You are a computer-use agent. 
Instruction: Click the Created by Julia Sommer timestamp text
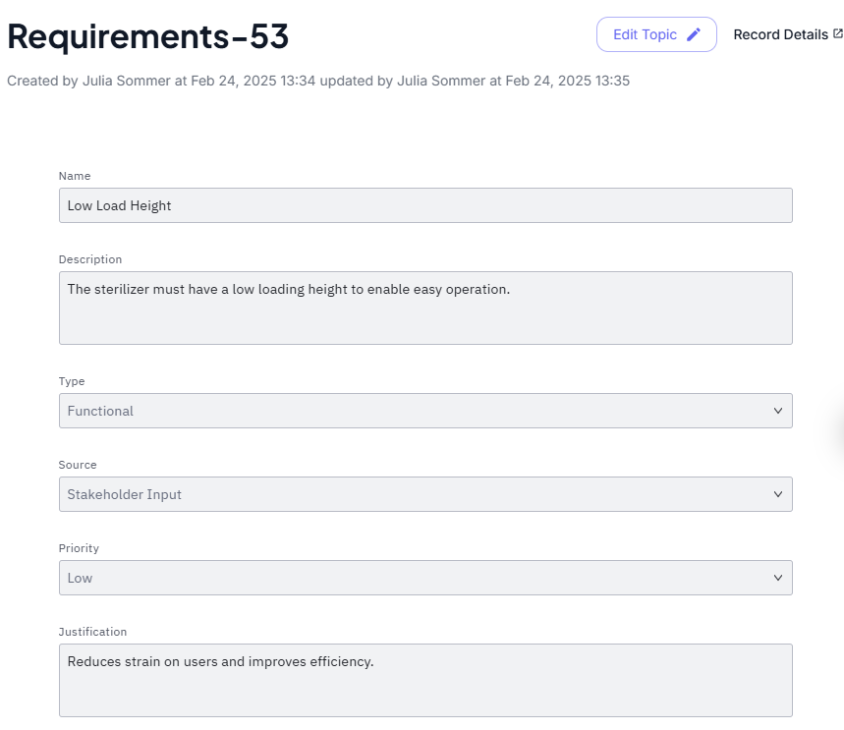pos(318,81)
